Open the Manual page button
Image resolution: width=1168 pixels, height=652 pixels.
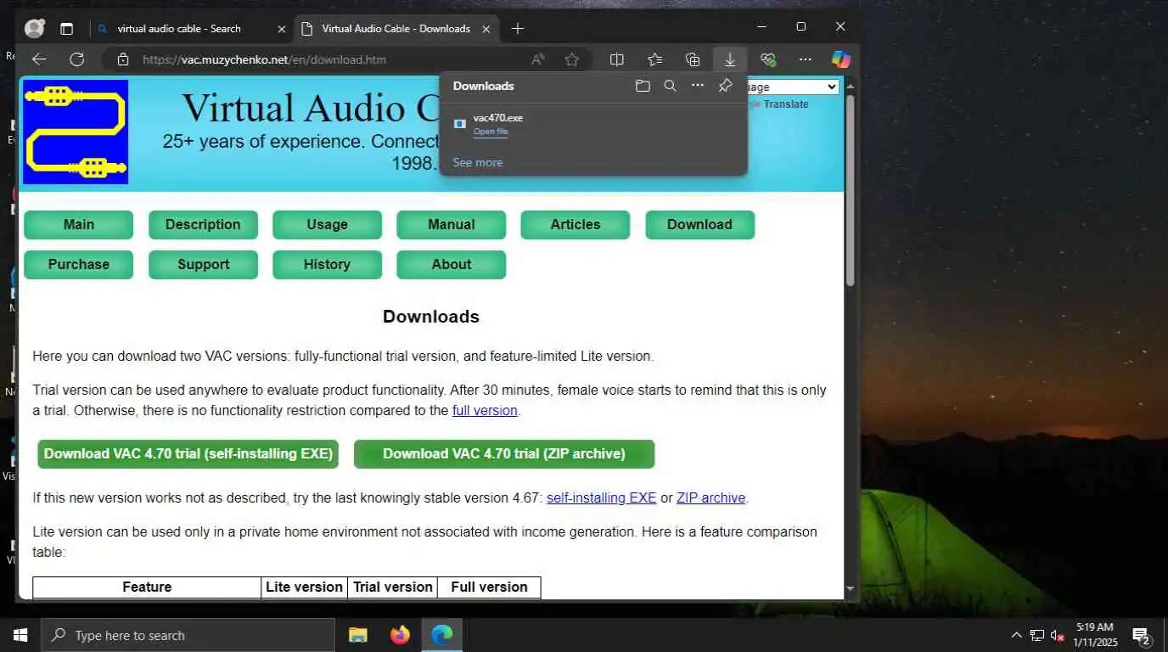452,225
